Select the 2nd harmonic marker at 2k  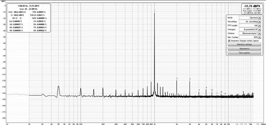coord(177,79)
